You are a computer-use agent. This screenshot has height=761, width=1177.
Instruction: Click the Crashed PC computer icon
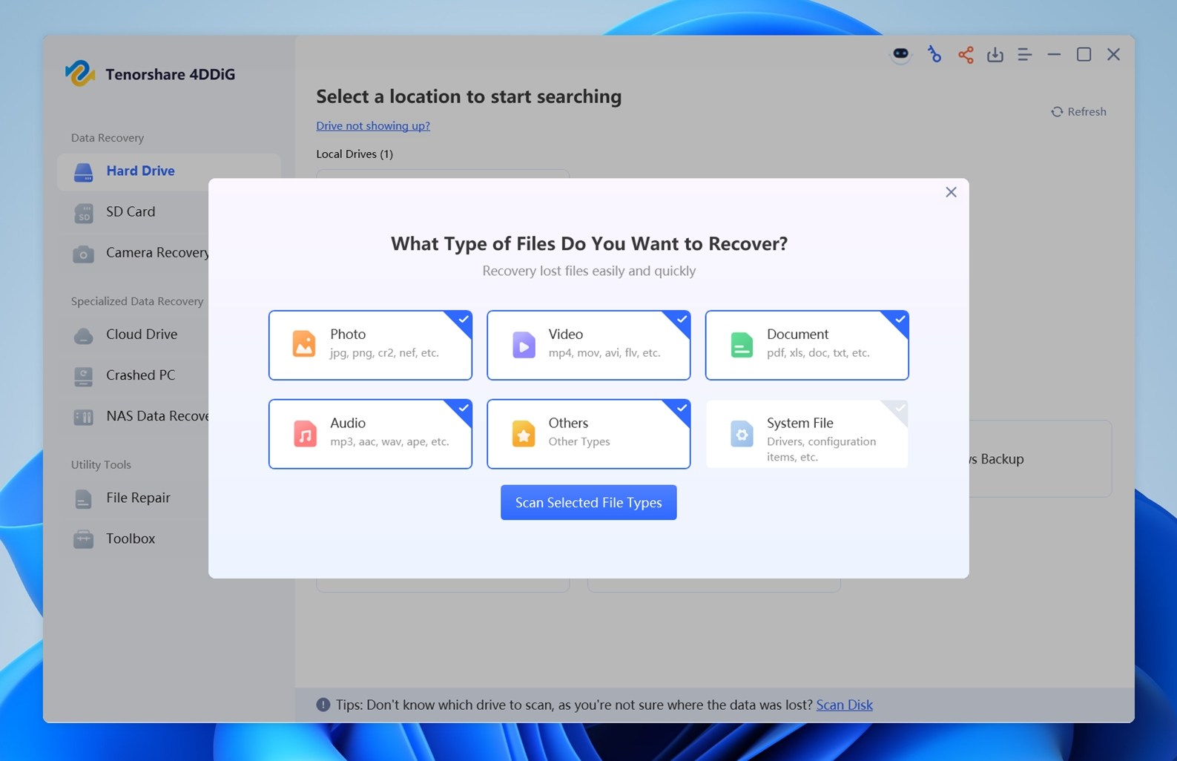83,376
